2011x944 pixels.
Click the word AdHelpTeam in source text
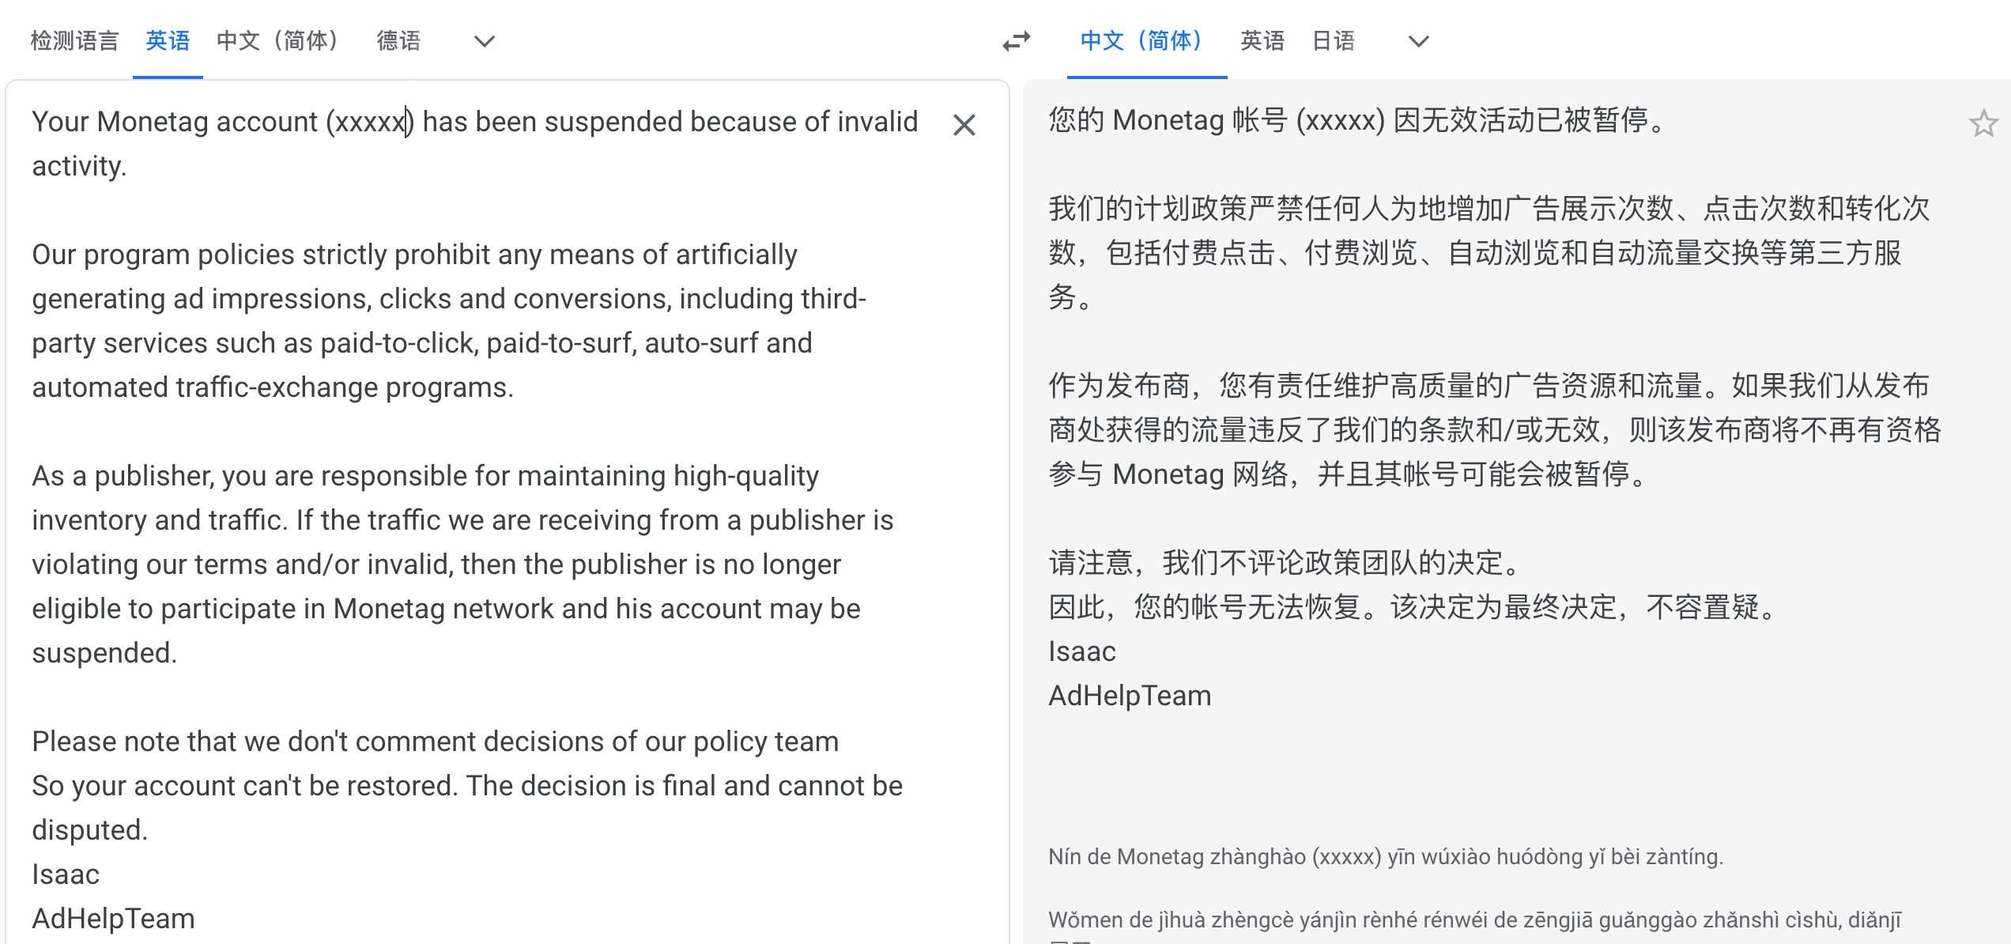pyautogui.click(x=113, y=919)
